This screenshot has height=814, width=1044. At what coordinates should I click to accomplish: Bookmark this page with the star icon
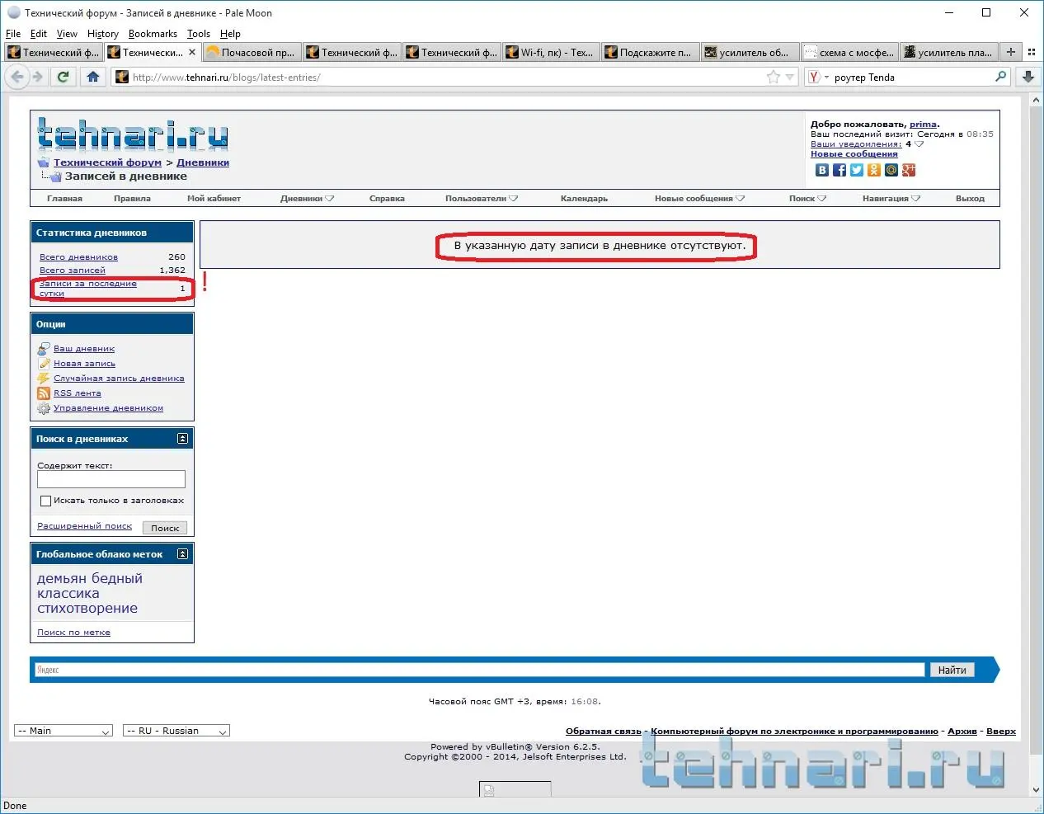point(773,77)
